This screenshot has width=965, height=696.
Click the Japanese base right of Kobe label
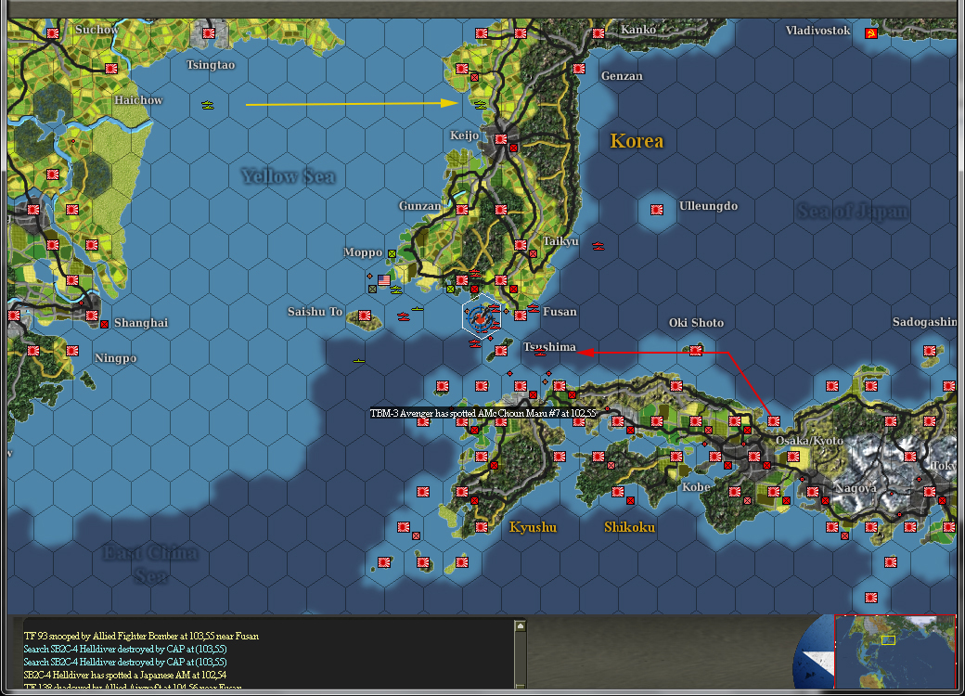pos(735,492)
